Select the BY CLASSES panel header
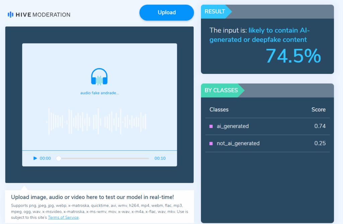Image resolution: width=343 pixels, height=224 pixels. click(221, 90)
